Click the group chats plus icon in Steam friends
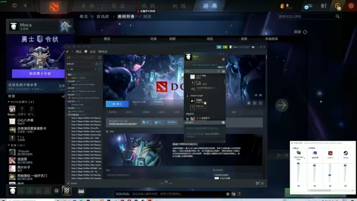 [x=223, y=122]
